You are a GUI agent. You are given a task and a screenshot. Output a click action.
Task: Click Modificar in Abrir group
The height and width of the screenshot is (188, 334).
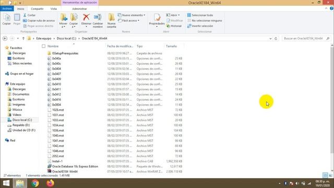175,21
